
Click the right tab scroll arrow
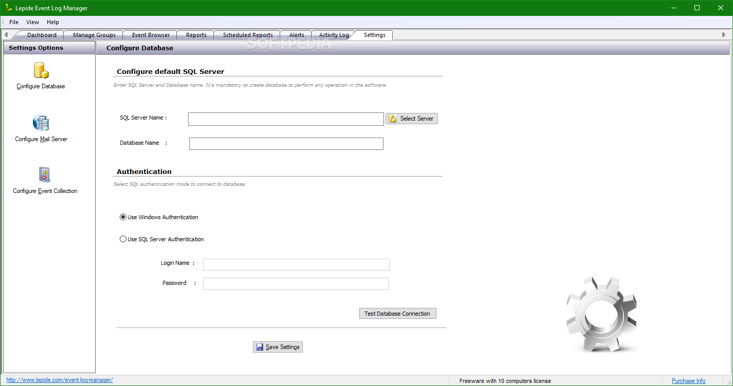click(x=724, y=35)
